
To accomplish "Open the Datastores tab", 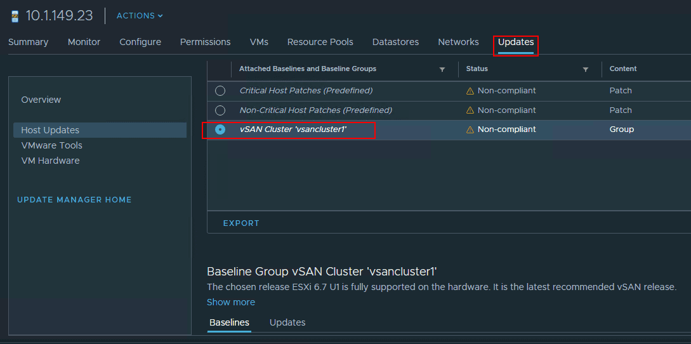I will tap(396, 42).
